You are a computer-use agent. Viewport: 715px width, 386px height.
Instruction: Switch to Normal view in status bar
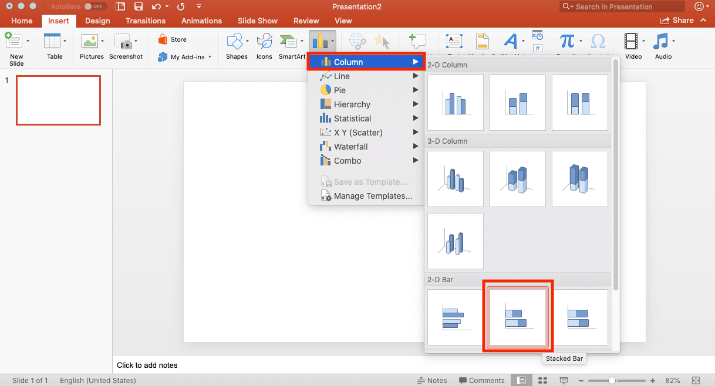(521, 380)
